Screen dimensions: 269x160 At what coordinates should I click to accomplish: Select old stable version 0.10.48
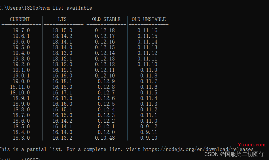tap(105, 138)
